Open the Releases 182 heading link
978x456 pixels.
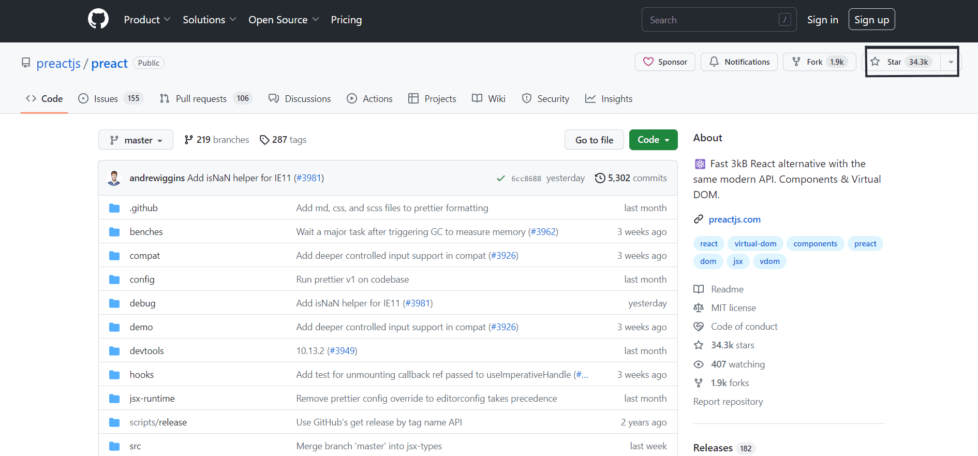coord(724,448)
